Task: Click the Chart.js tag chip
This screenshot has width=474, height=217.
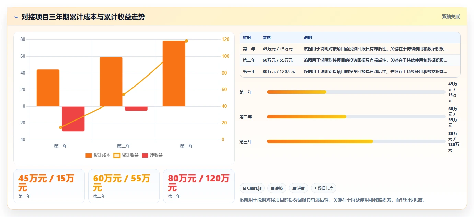Action: pos(252,188)
